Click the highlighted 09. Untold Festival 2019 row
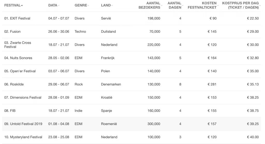Viewport: 265px width, 144px height. [x=131, y=124]
